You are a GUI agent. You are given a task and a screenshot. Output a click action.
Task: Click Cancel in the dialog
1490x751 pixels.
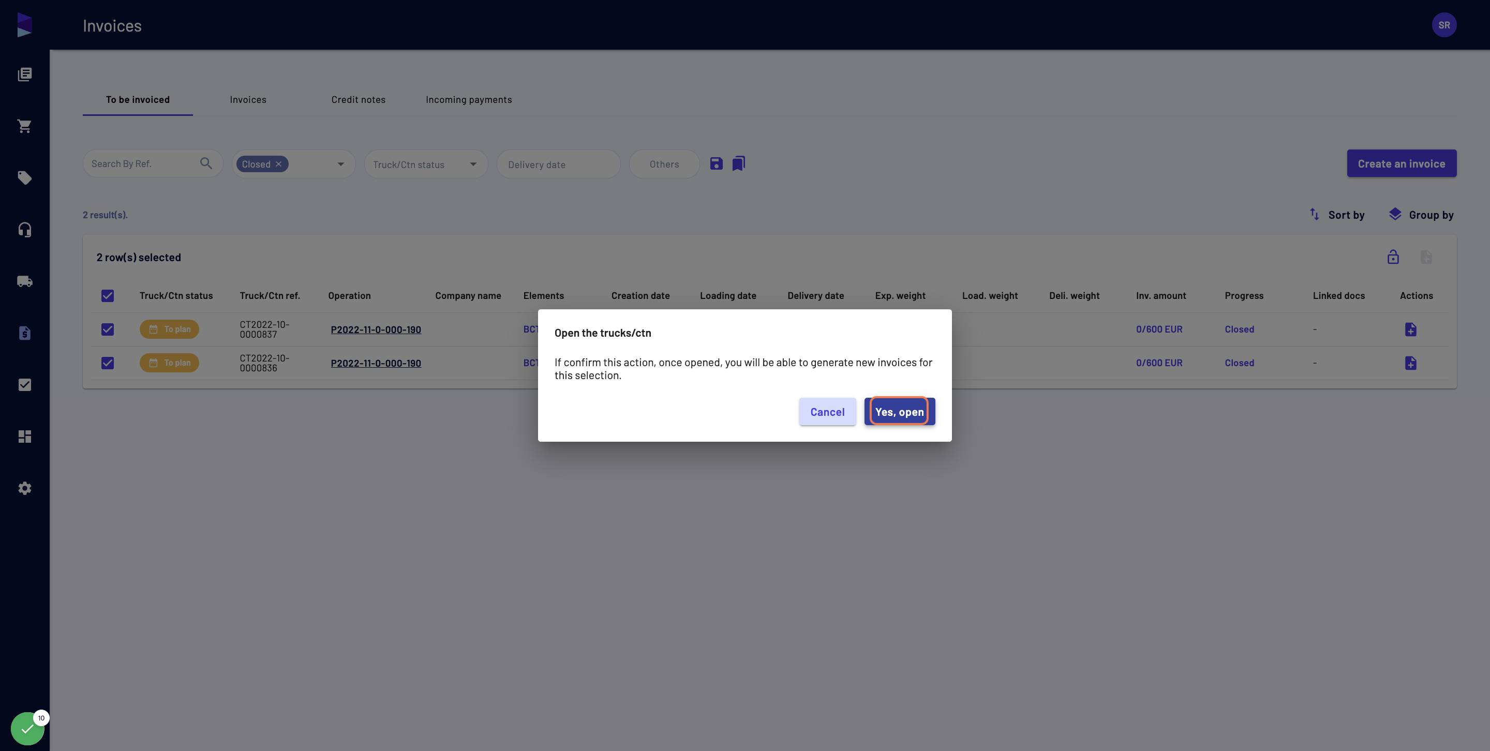point(827,412)
